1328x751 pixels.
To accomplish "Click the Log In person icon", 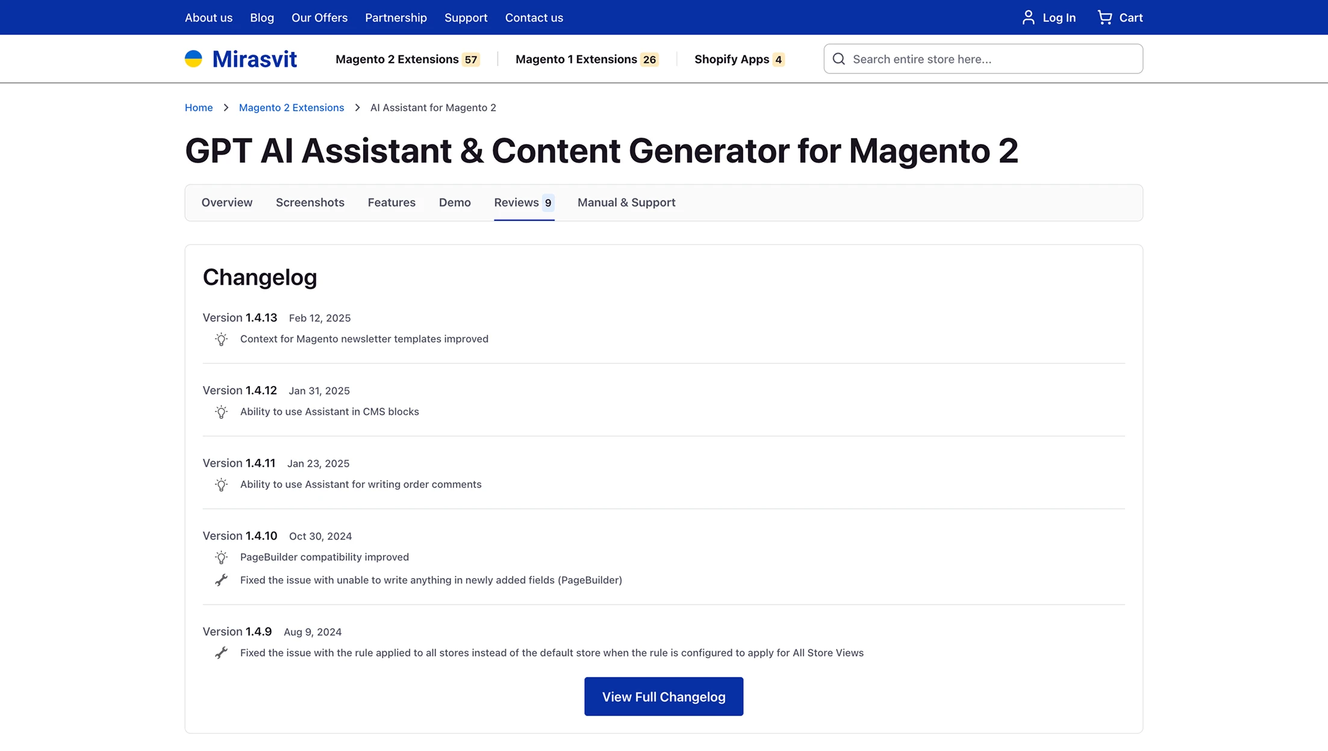I will coord(1028,17).
